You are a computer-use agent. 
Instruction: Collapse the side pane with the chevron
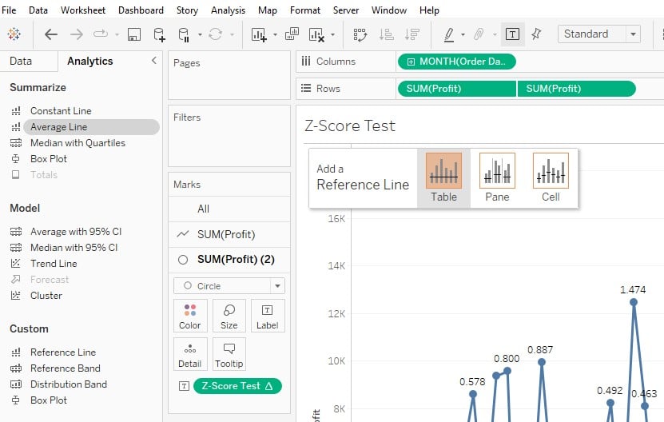[x=154, y=61]
